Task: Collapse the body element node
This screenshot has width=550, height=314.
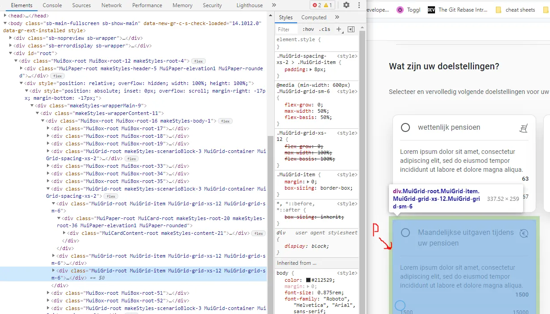Action: [5, 23]
